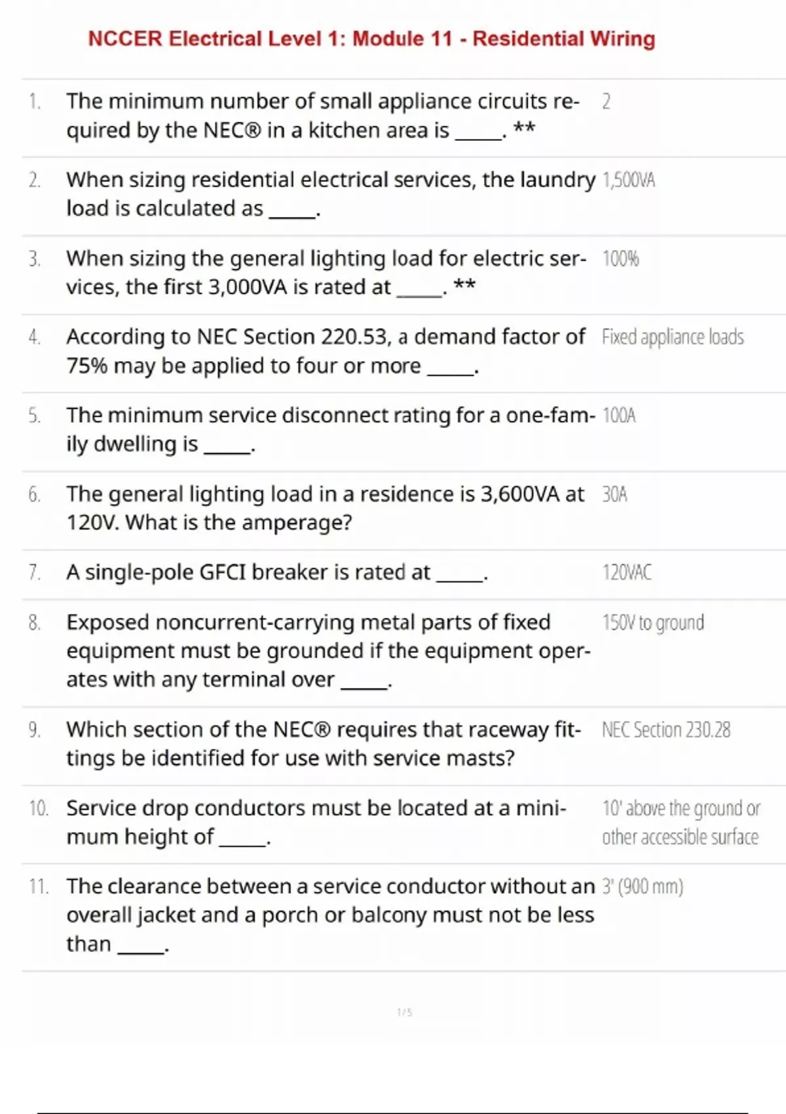The width and height of the screenshot is (786, 1114).
Task: Click the 3,600VA at 120V amperage question
Action: [325, 509]
